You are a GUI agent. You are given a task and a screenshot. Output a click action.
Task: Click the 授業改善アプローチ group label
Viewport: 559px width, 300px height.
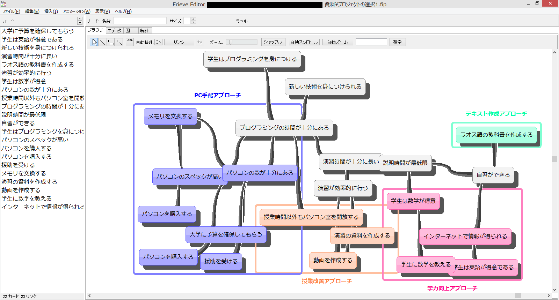coord(327,281)
